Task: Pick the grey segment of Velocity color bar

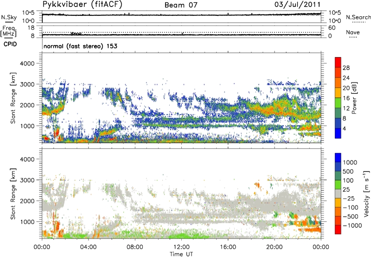Action: (x=338, y=193)
